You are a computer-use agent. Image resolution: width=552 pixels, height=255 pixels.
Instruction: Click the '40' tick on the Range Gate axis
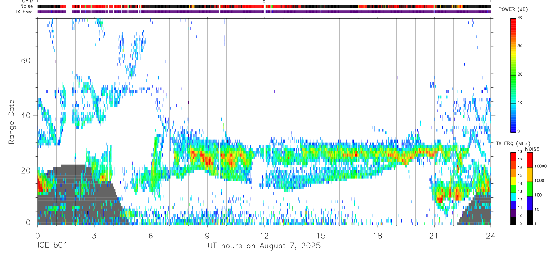pos(26,115)
